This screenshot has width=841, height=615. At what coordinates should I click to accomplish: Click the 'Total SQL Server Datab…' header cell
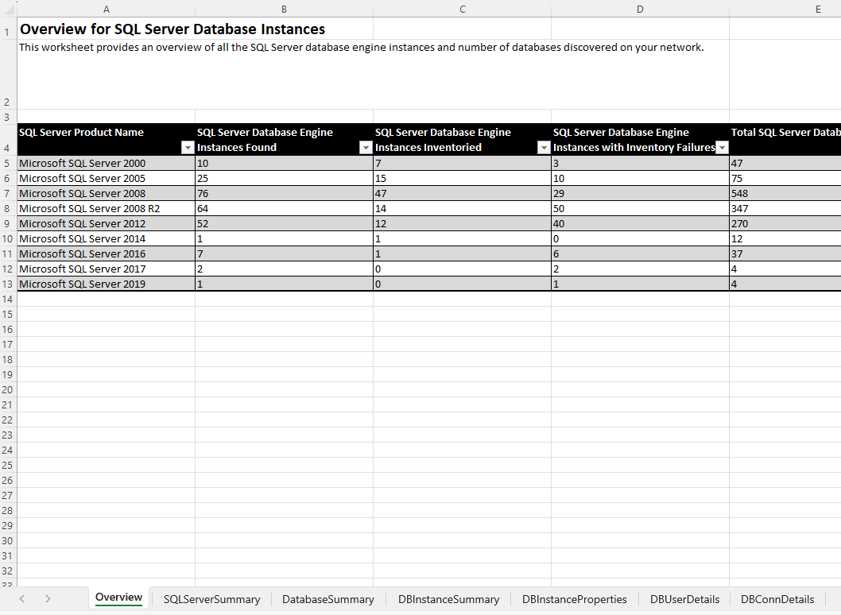click(x=785, y=140)
